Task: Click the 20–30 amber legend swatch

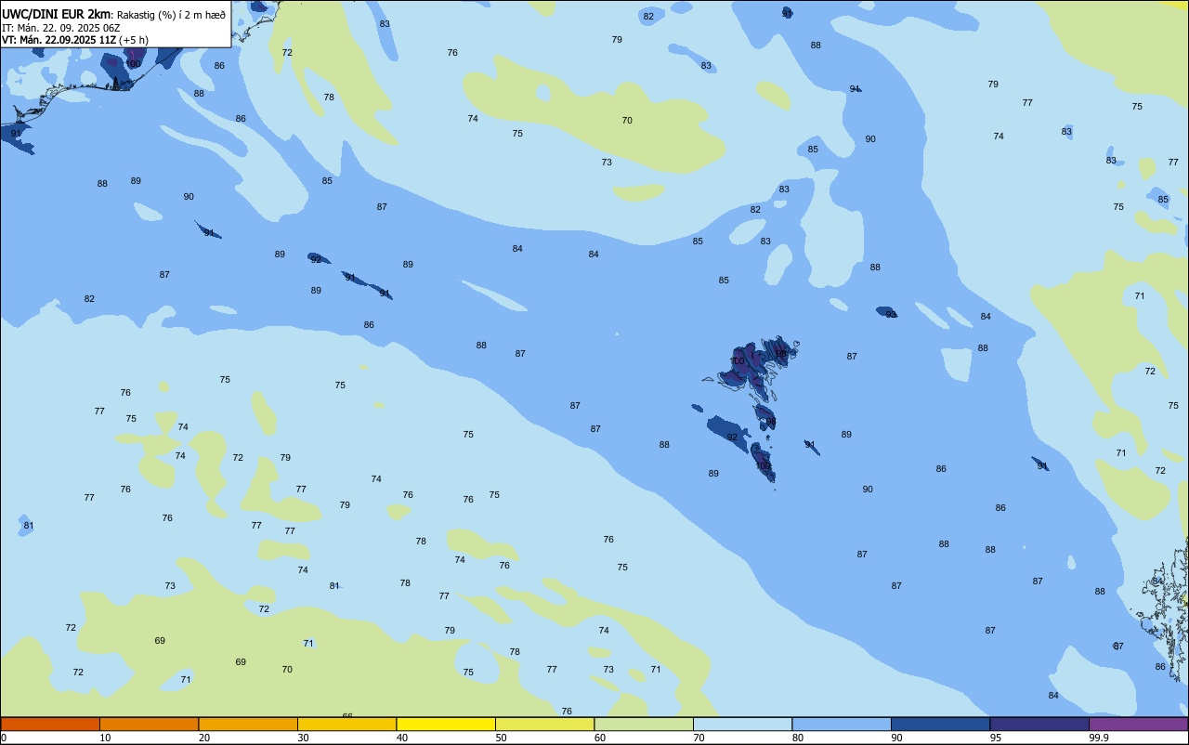Action: [x=248, y=724]
